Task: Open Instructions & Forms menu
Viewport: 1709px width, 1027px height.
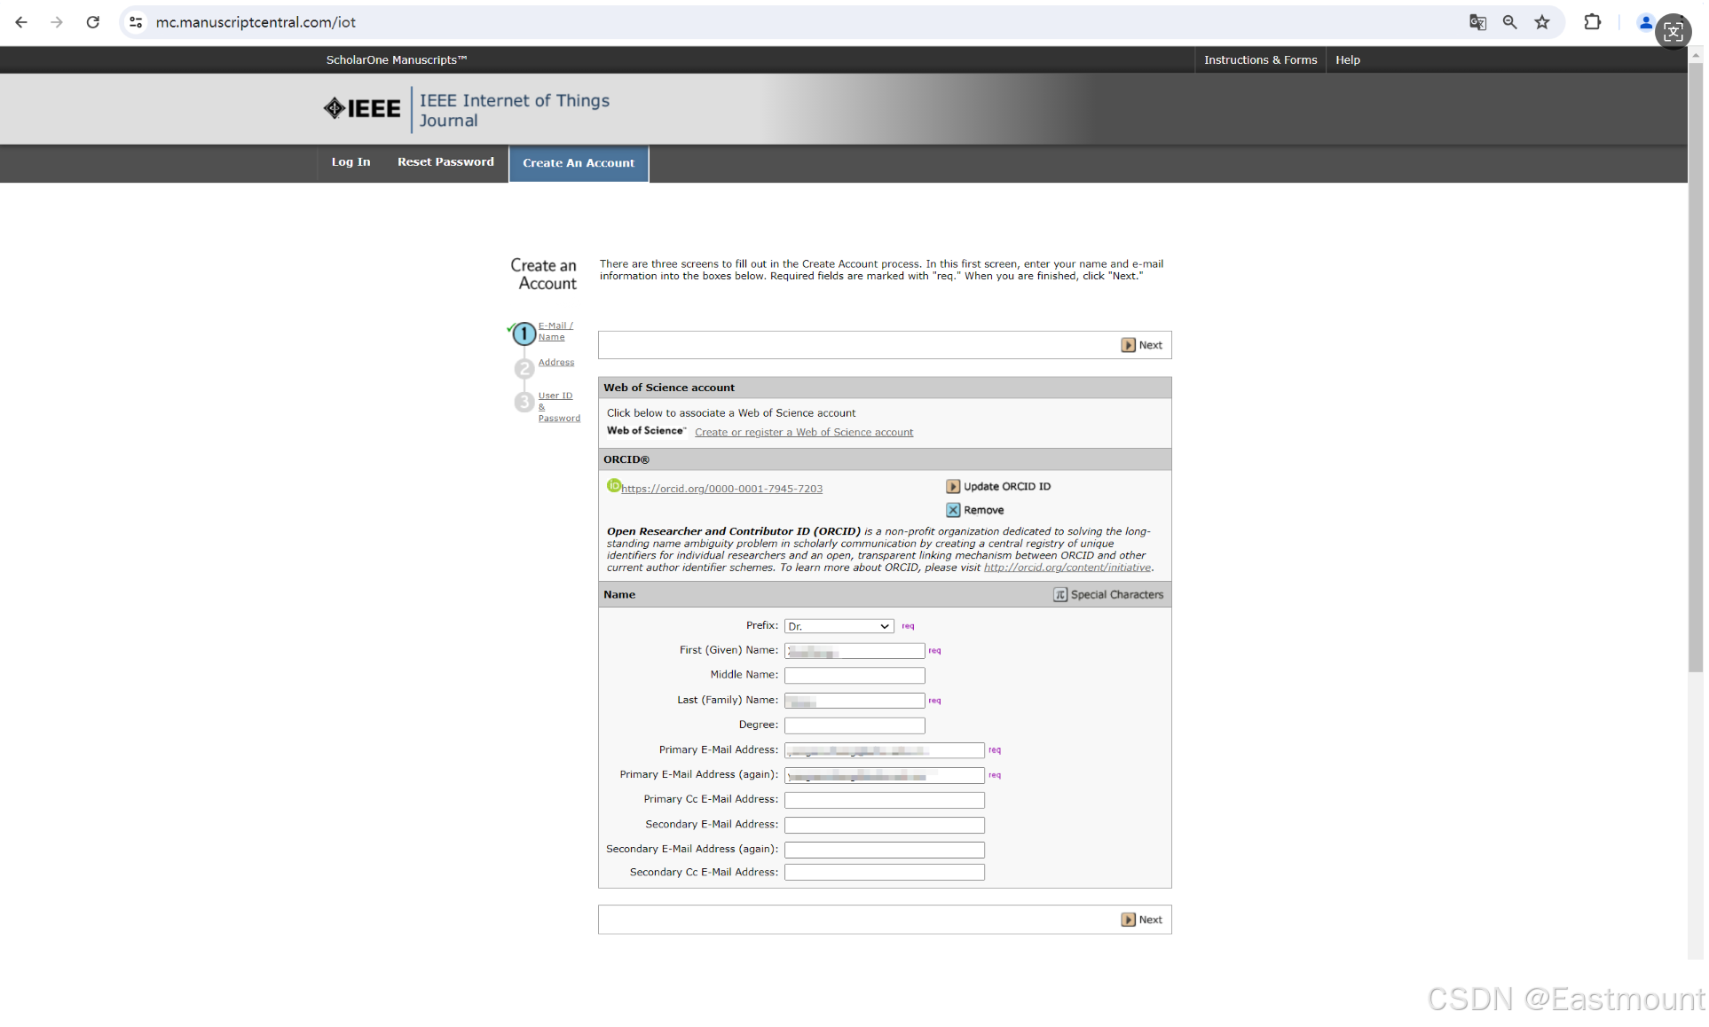Action: (1260, 59)
